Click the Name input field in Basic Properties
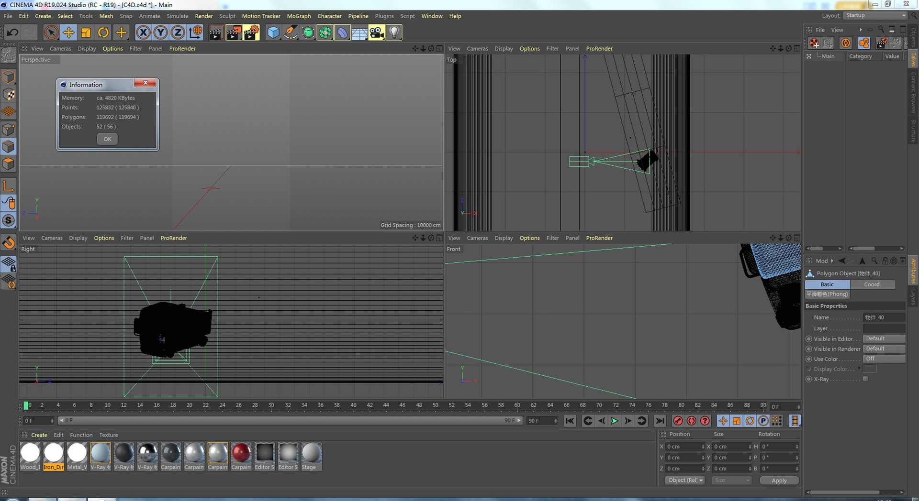This screenshot has width=919, height=501. [884, 317]
